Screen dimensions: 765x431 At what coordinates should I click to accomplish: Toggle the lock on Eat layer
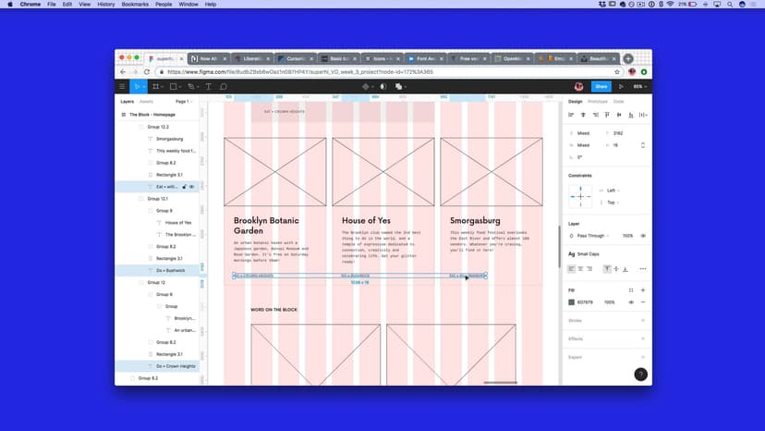point(185,187)
